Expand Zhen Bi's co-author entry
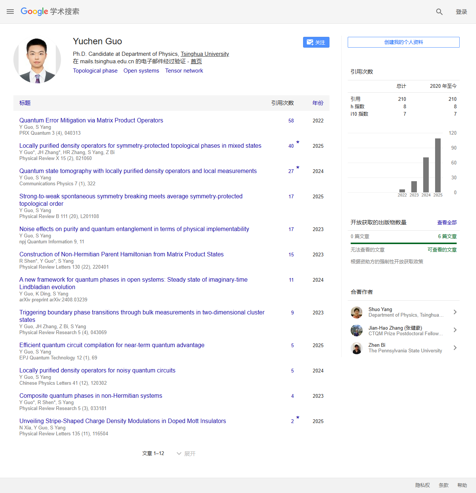476x493 pixels. pos(455,348)
